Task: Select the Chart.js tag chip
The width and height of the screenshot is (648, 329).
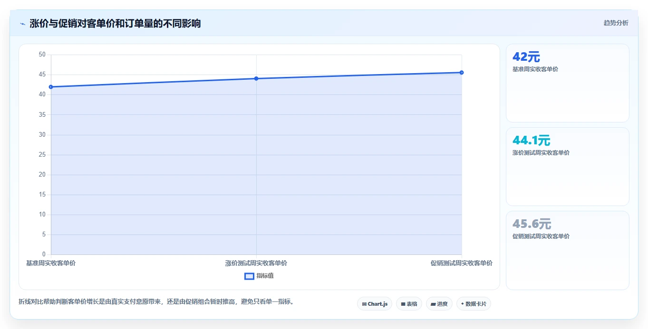Action: [375, 304]
